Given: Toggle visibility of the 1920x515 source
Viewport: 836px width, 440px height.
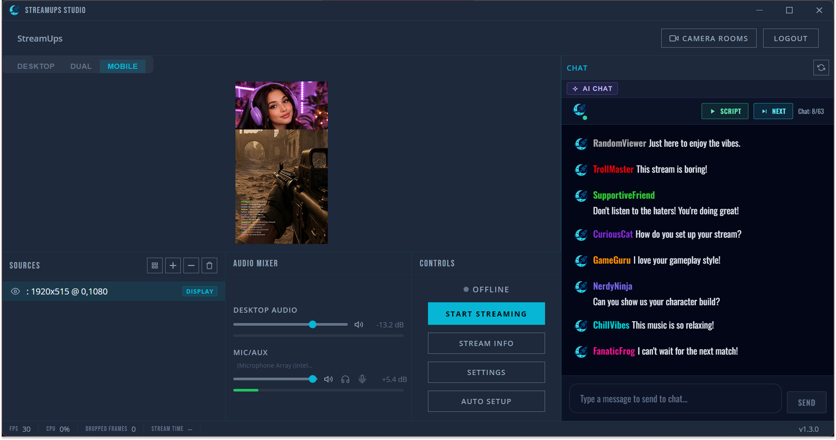Looking at the screenshot, I should coord(15,291).
